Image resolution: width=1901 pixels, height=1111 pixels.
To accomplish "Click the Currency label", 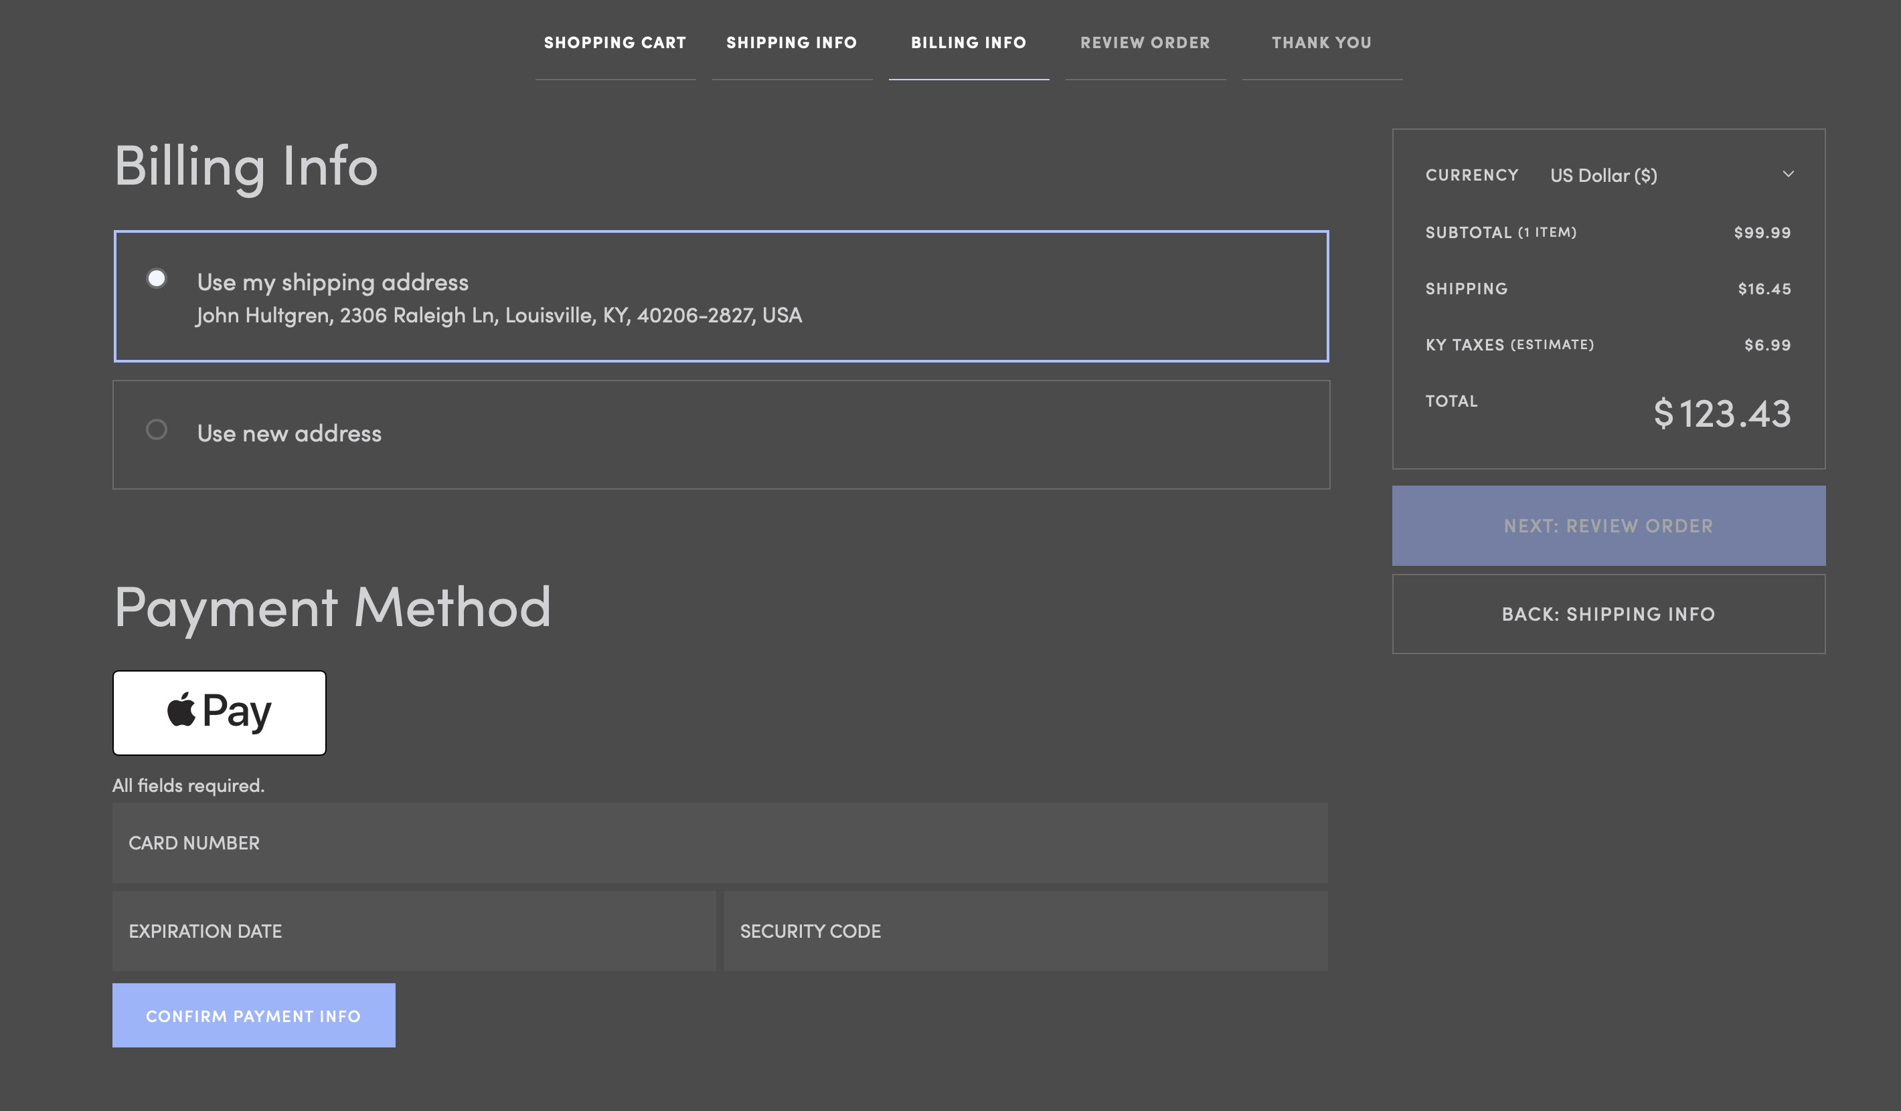I will [1471, 175].
